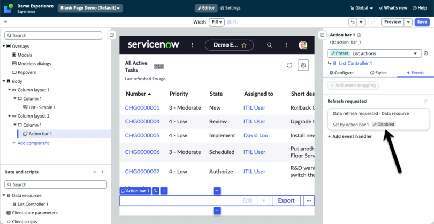The height and width of the screenshot is (224, 434).
Task: Collapse the Data and scripts section chevron
Action: pos(95,172)
